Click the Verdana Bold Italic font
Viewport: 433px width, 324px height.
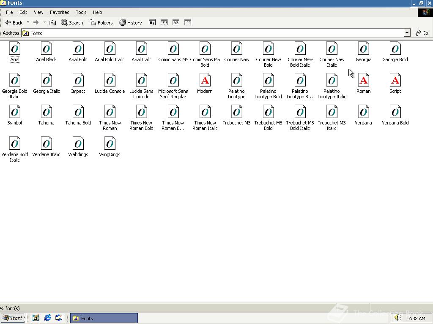point(15,143)
